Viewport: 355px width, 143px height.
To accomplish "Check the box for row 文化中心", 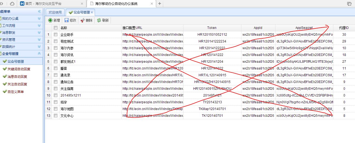I will point(55,116).
